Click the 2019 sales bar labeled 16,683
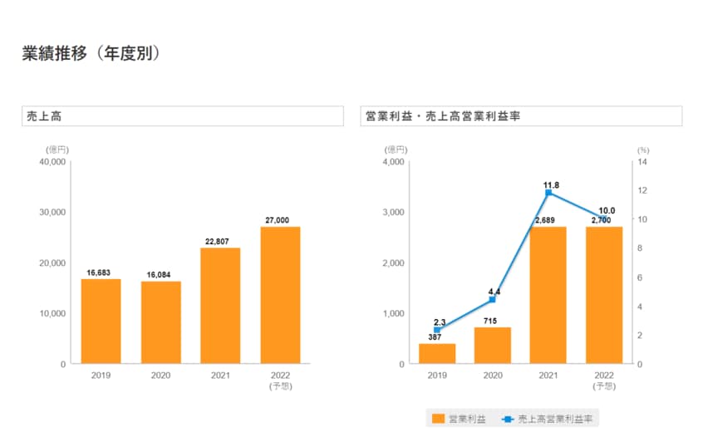Viewport: 723px width, 437px height. [101, 322]
